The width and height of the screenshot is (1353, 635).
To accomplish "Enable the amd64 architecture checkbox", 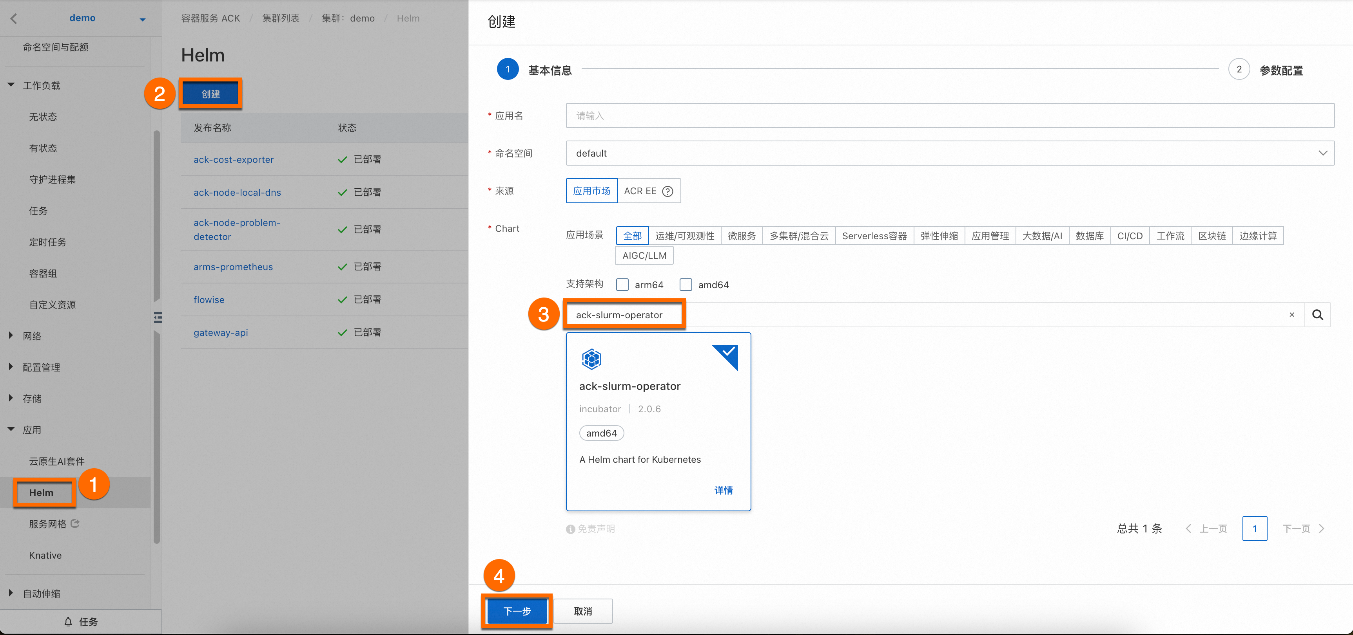I will tap(686, 285).
